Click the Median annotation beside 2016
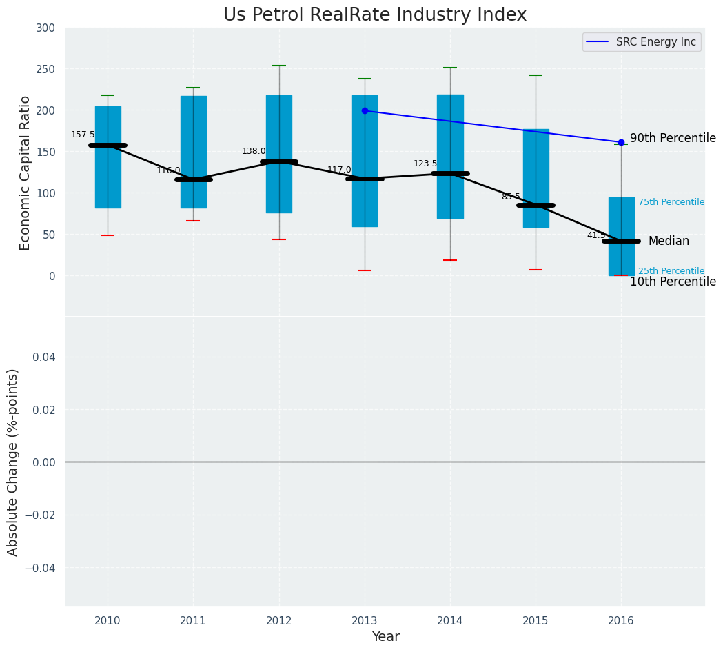Viewport: 723px width, 650px height. pyautogui.click(x=669, y=241)
